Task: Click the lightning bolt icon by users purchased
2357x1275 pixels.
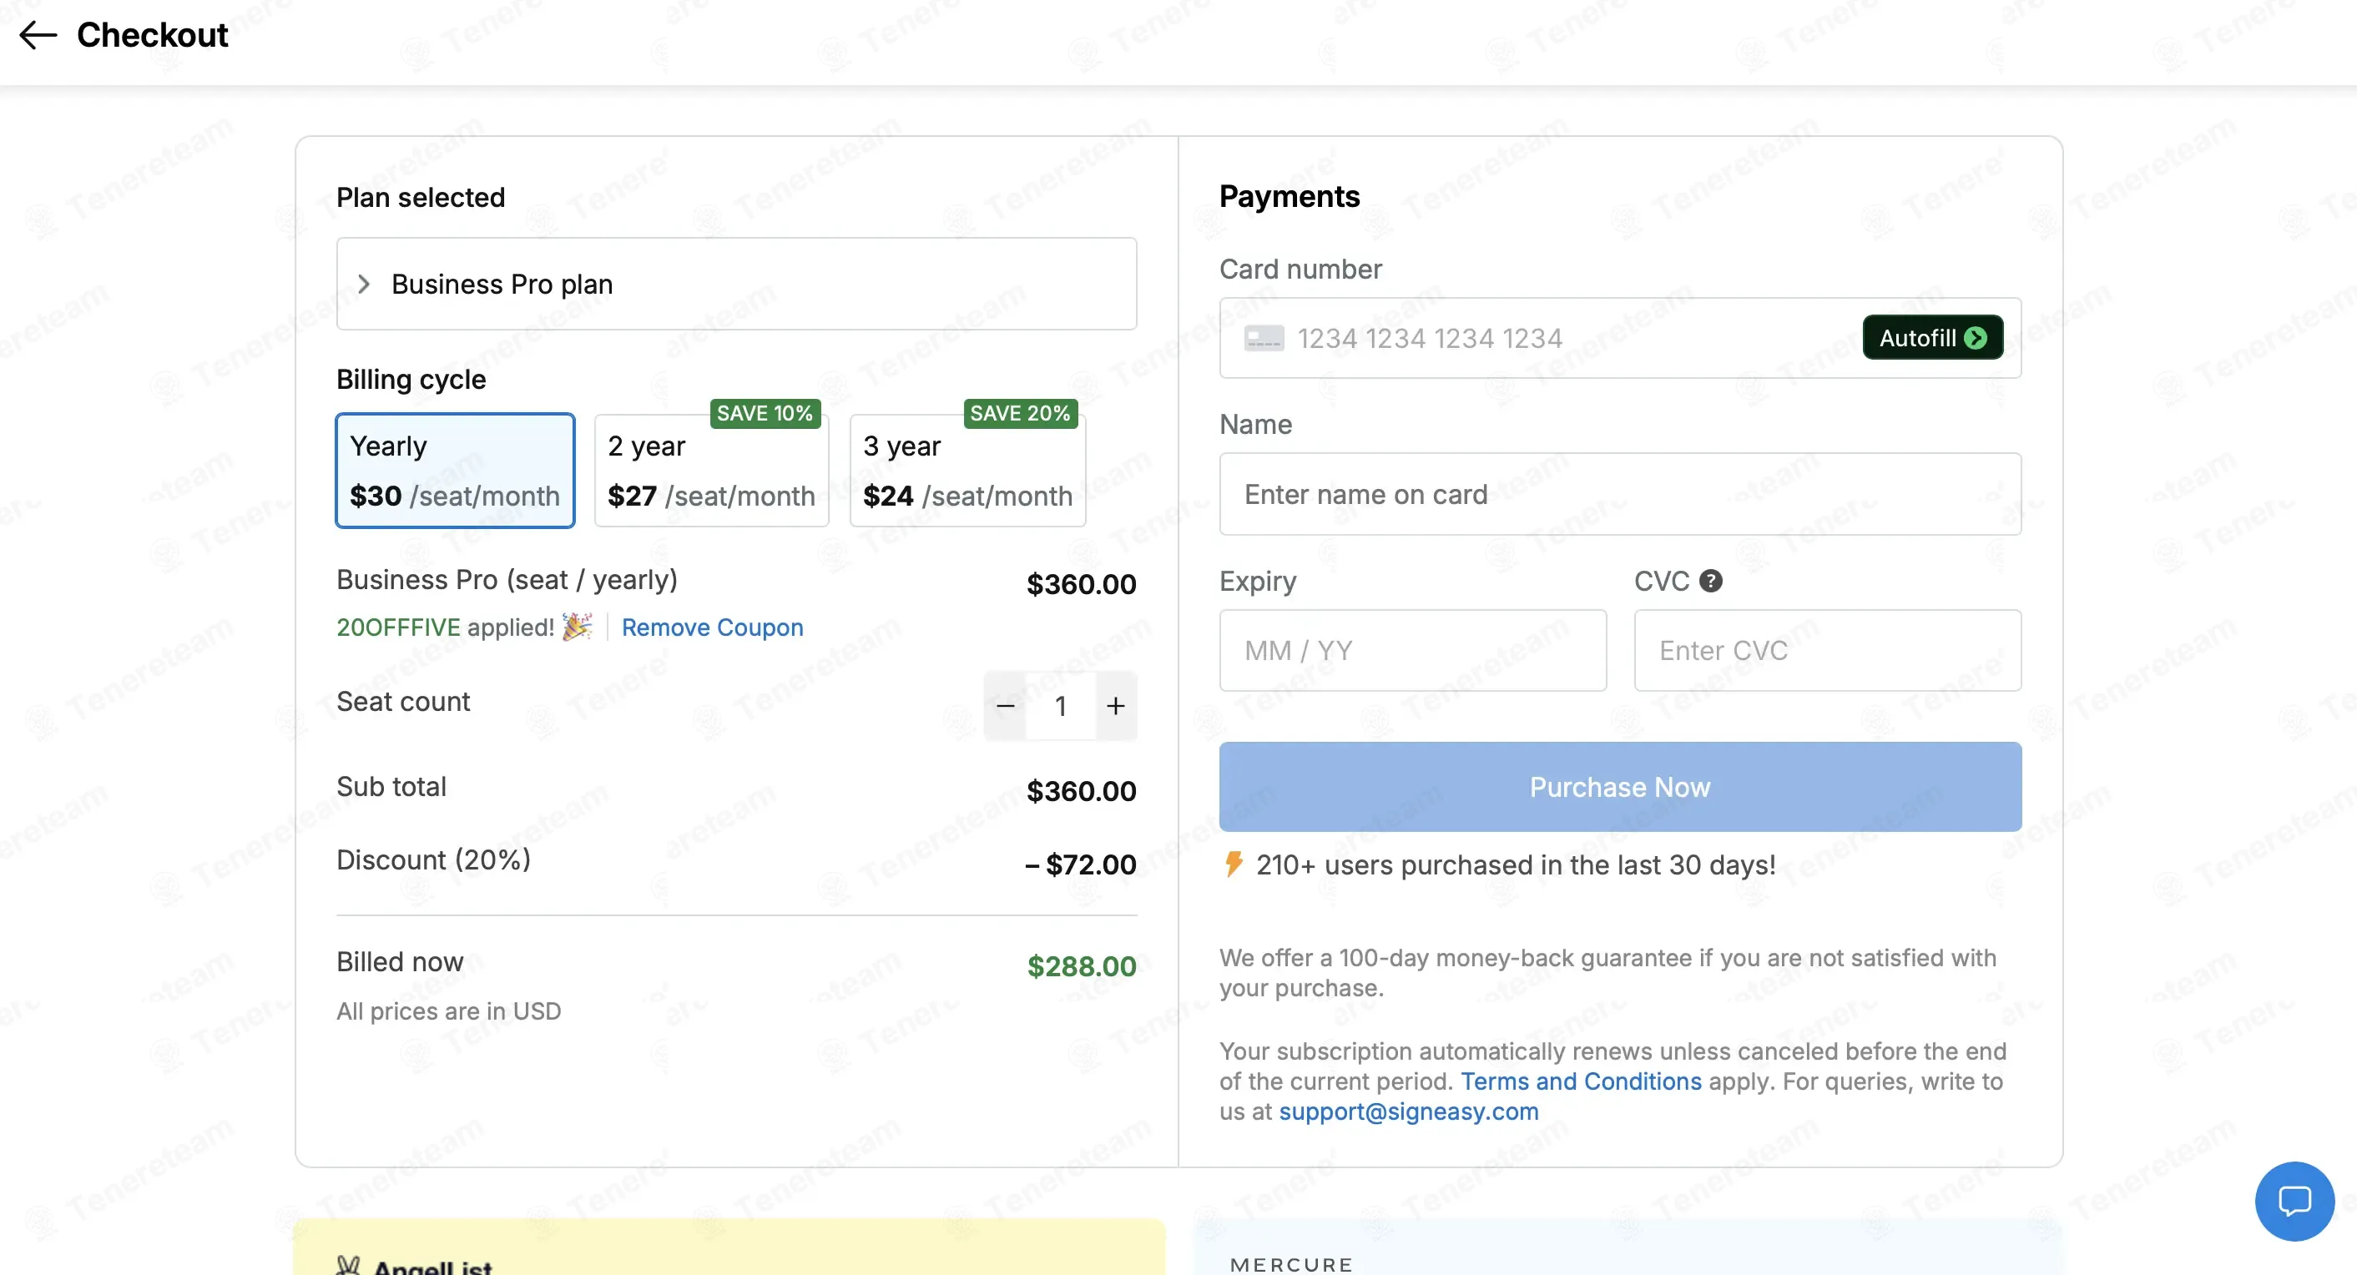Action: pos(1234,864)
